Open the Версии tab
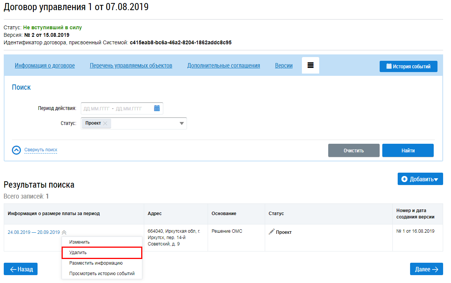 (284, 66)
